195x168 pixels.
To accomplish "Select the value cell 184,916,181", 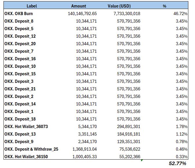I will click(129, 134).
